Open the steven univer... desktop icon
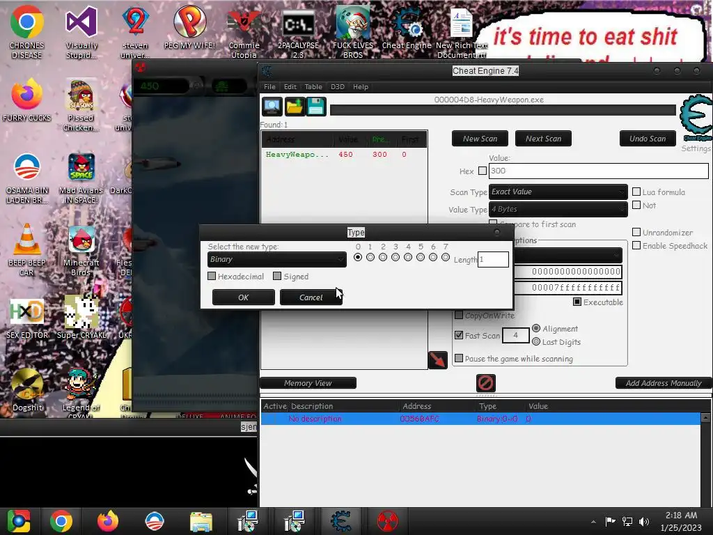The height and width of the screenshot is (535, 713). click(135, 32)
